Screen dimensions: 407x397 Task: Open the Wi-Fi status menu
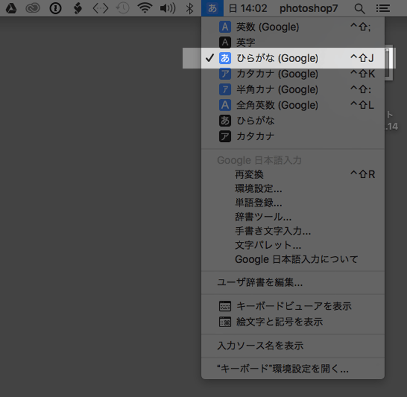145,8
